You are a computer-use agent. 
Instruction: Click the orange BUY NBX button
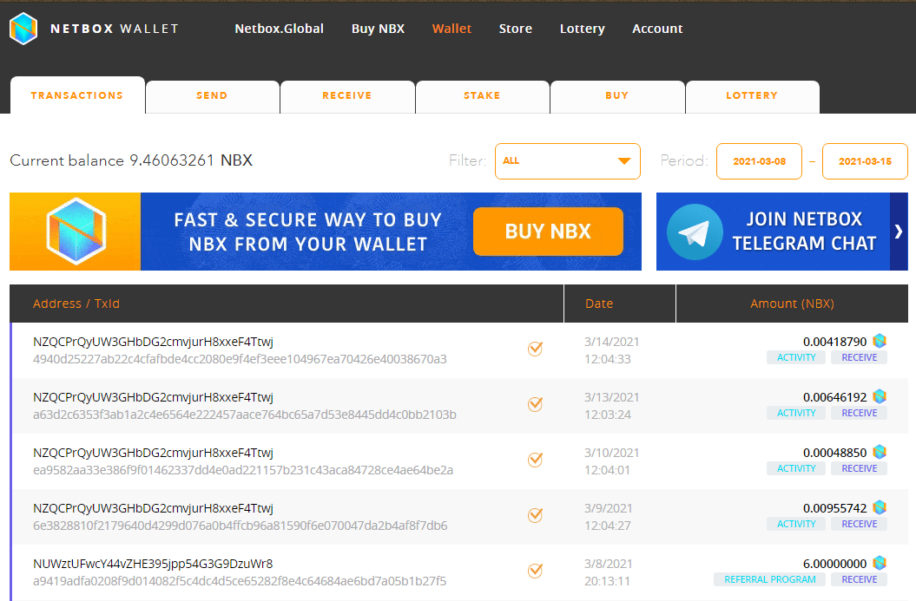tap(548, 232)
